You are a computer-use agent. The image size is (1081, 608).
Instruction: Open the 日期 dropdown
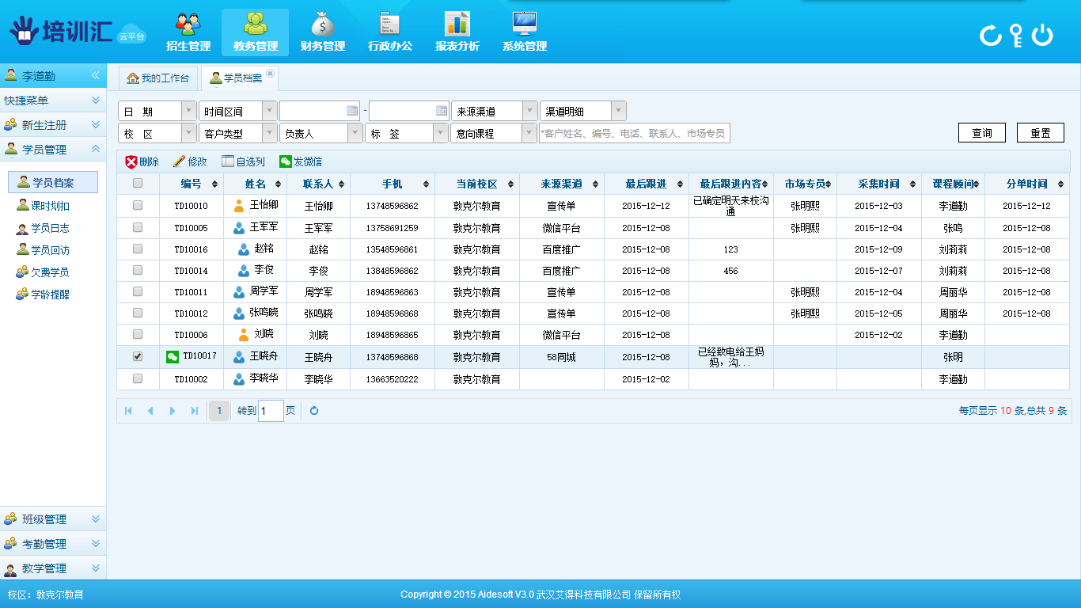coord(157,111)
